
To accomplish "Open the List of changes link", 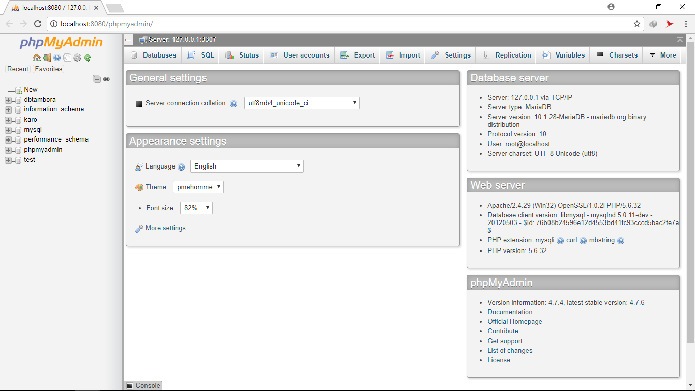I will click(510, 350).
